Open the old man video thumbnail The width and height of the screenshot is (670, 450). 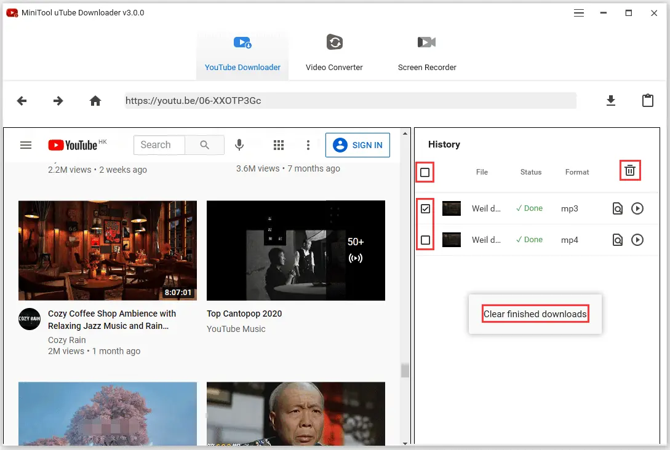[296, 413]
